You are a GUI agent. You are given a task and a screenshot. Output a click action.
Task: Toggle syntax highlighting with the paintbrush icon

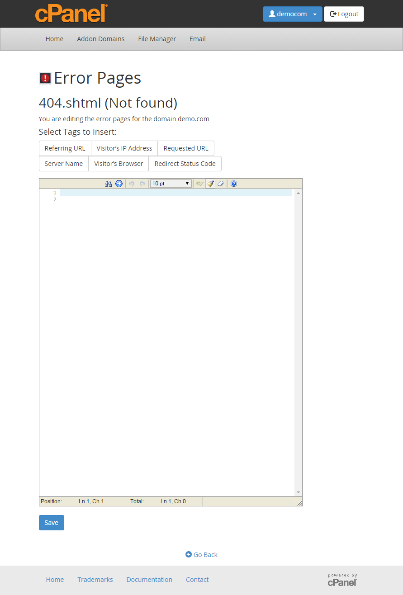[210, 184]
